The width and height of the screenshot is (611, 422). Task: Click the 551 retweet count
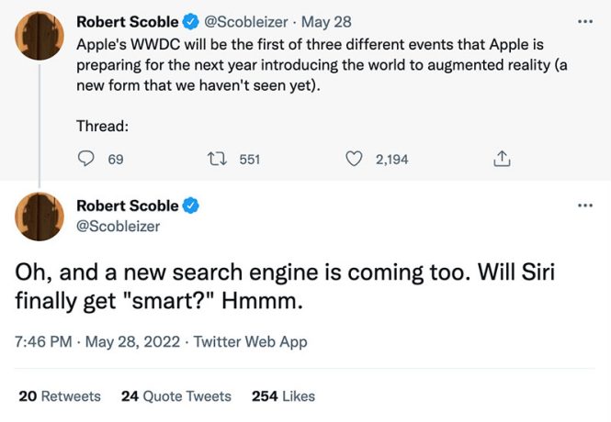pos(249,160)
